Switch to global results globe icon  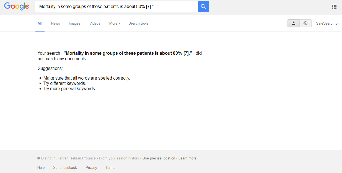tap(305, 23)
